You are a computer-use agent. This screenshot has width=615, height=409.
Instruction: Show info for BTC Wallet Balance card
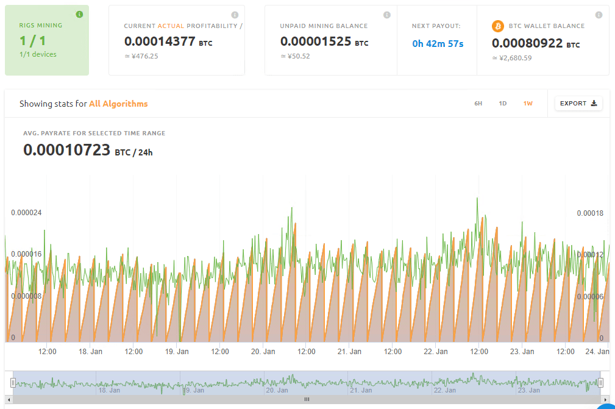pyautogui.click(x=599, y=15)
